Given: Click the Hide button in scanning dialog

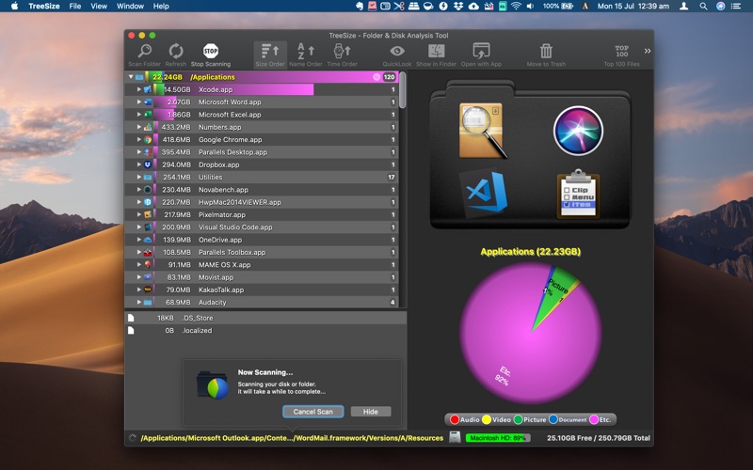Looking at the screenshot, I should [370, 412].
